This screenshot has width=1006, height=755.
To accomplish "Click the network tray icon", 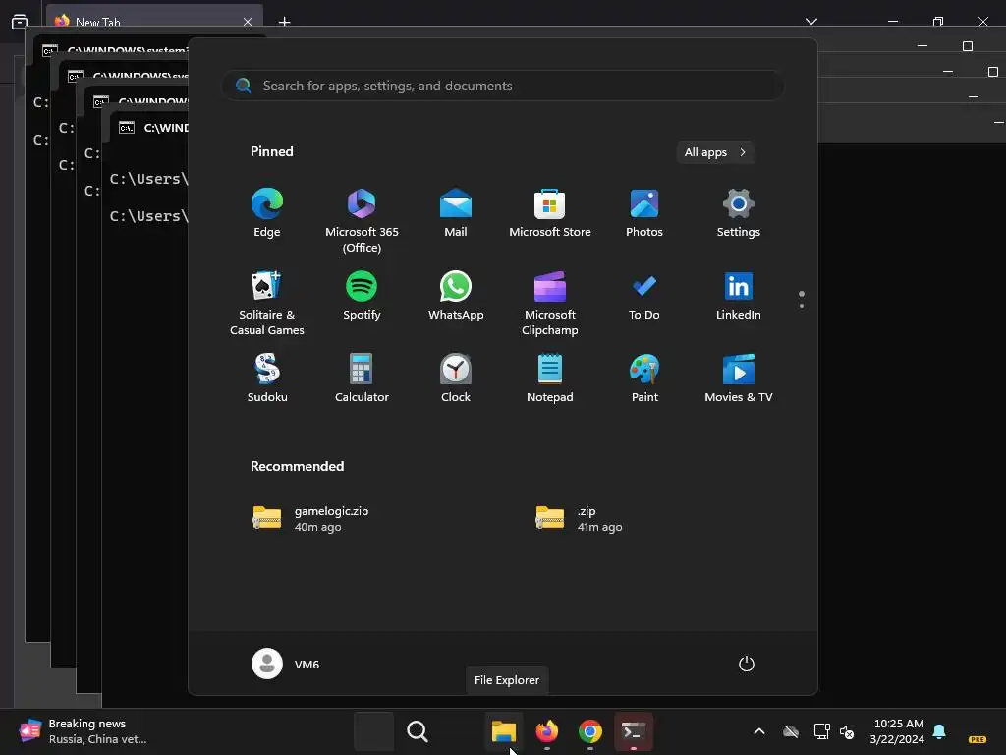I will point(821,731).
